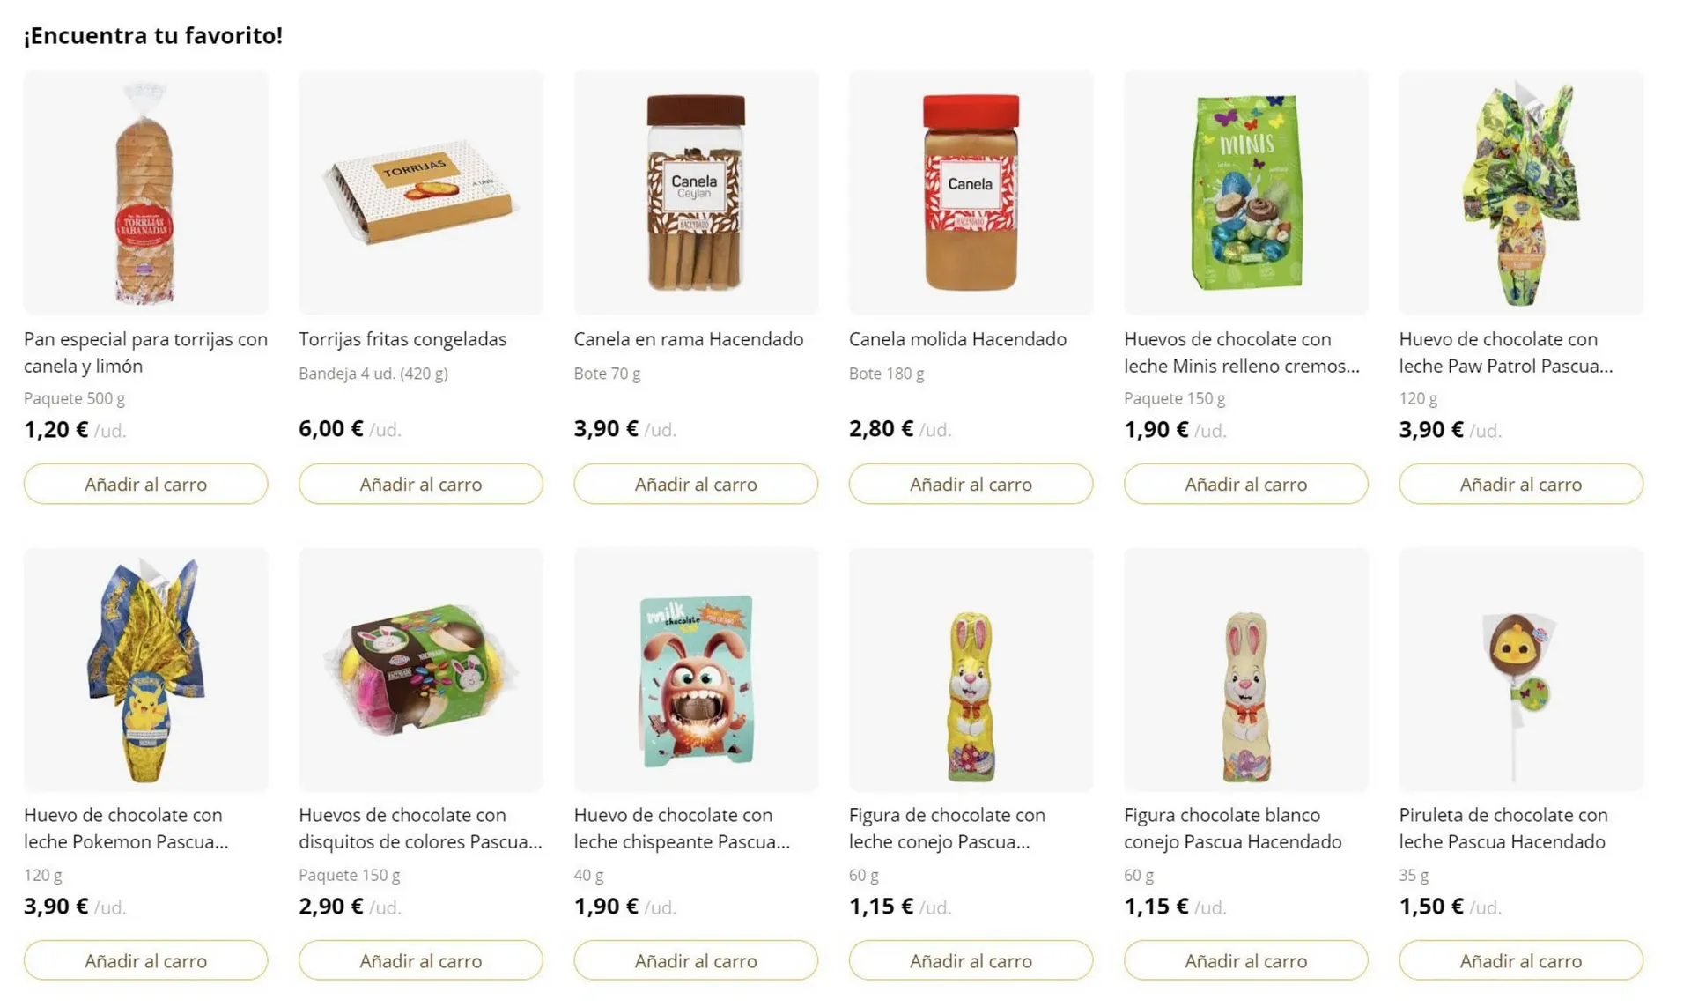View the Canela Ceylan jar image
Viewport: 1691px width, 1007px height.
coord(695,193)
